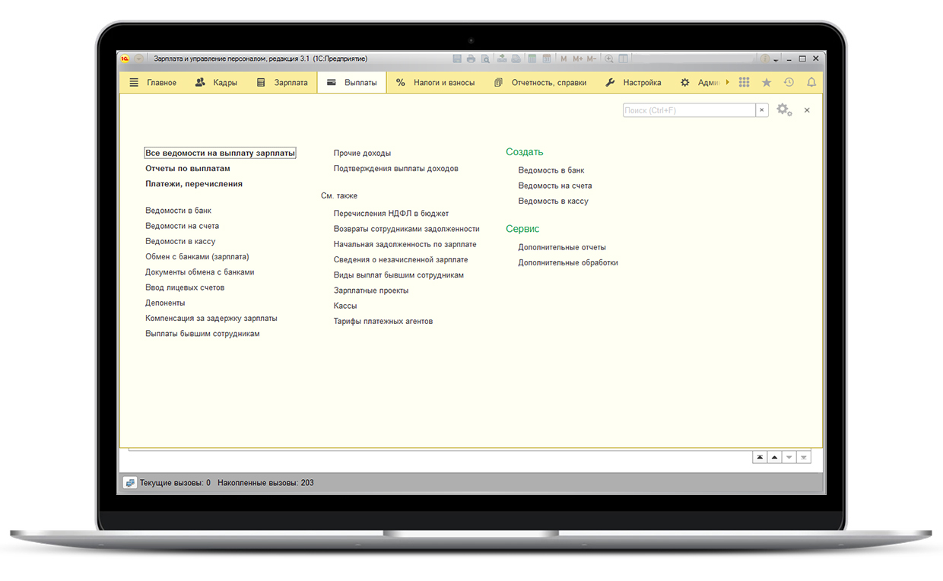Expand hidden sections with the right arrow
943x581 pixels.
point(728,82)
